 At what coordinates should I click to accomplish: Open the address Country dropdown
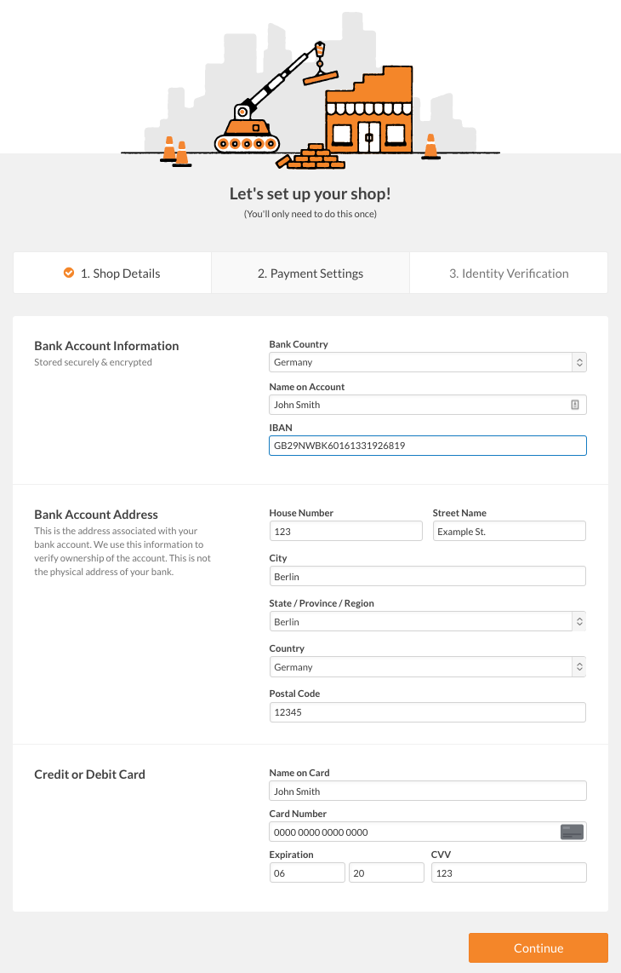(427, 667)
